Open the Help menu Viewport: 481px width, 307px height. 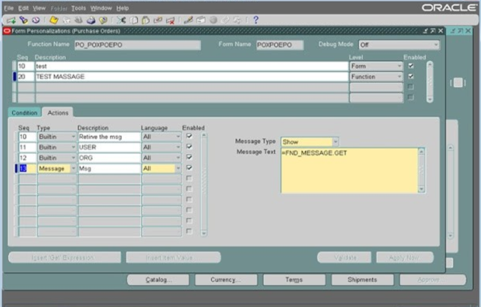(122, 8)
